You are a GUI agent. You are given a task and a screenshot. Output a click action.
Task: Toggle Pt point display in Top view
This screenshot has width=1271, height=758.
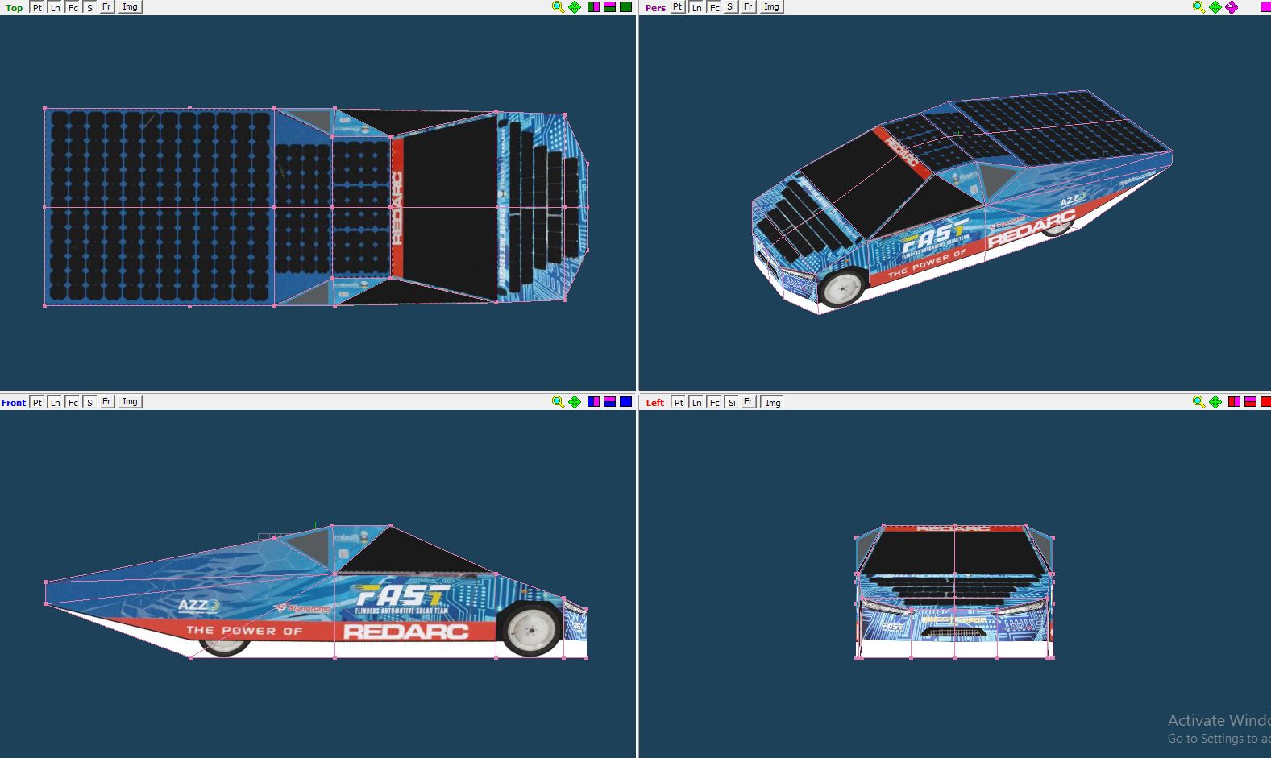(37, 7)
